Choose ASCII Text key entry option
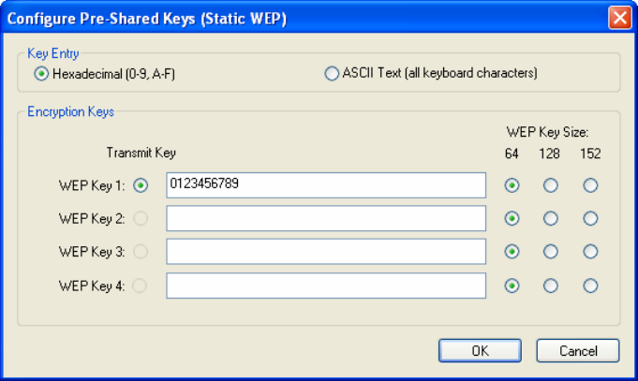 332,74
